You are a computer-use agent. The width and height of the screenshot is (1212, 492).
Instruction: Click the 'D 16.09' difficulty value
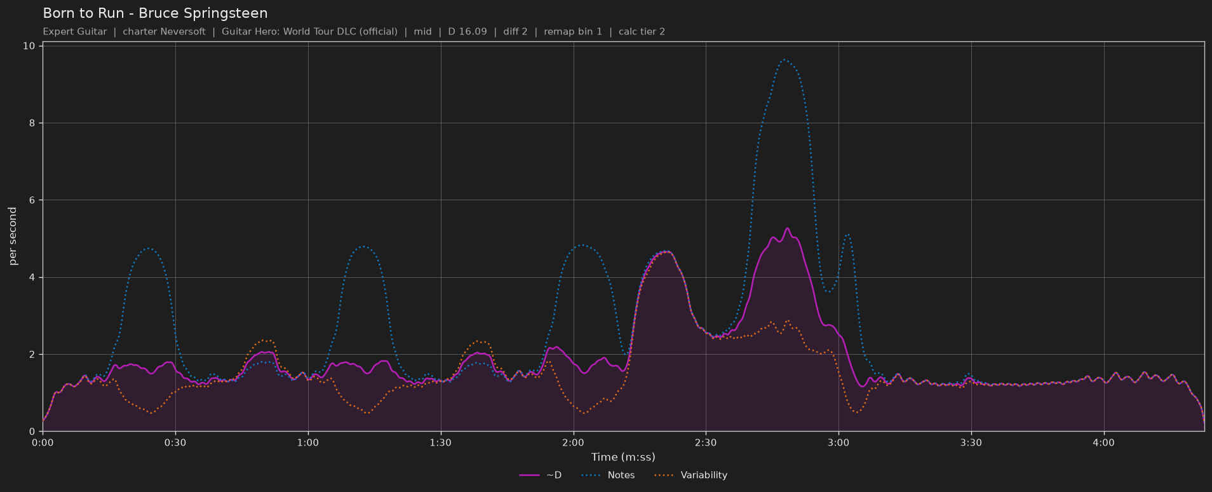[468, 32]
